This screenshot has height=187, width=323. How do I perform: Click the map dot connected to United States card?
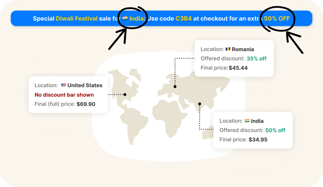[125, 94]
